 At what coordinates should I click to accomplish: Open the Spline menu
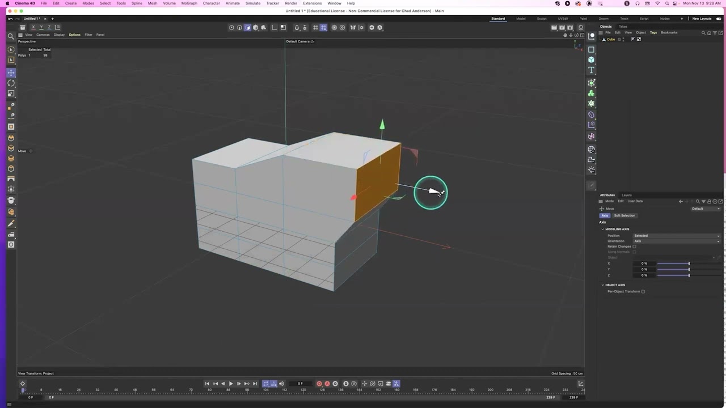[137, 3]
